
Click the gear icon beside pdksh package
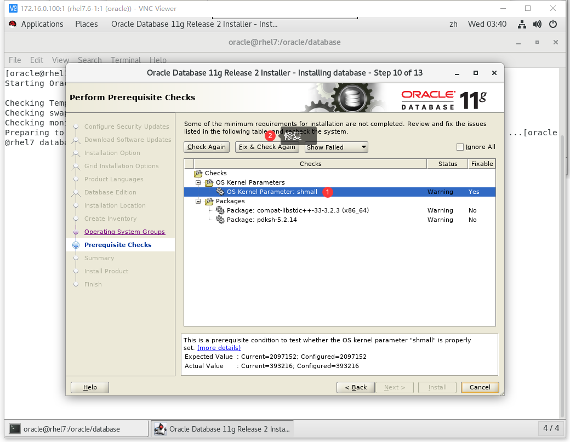(220, 220)
